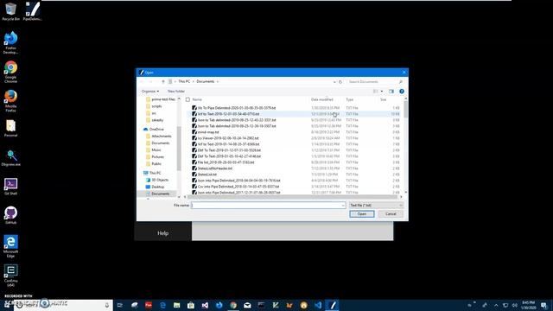The height and width of the screenshot is (311, 553).
Task: Toggle the preview pane icon
Action: click(x=391, y=92)
